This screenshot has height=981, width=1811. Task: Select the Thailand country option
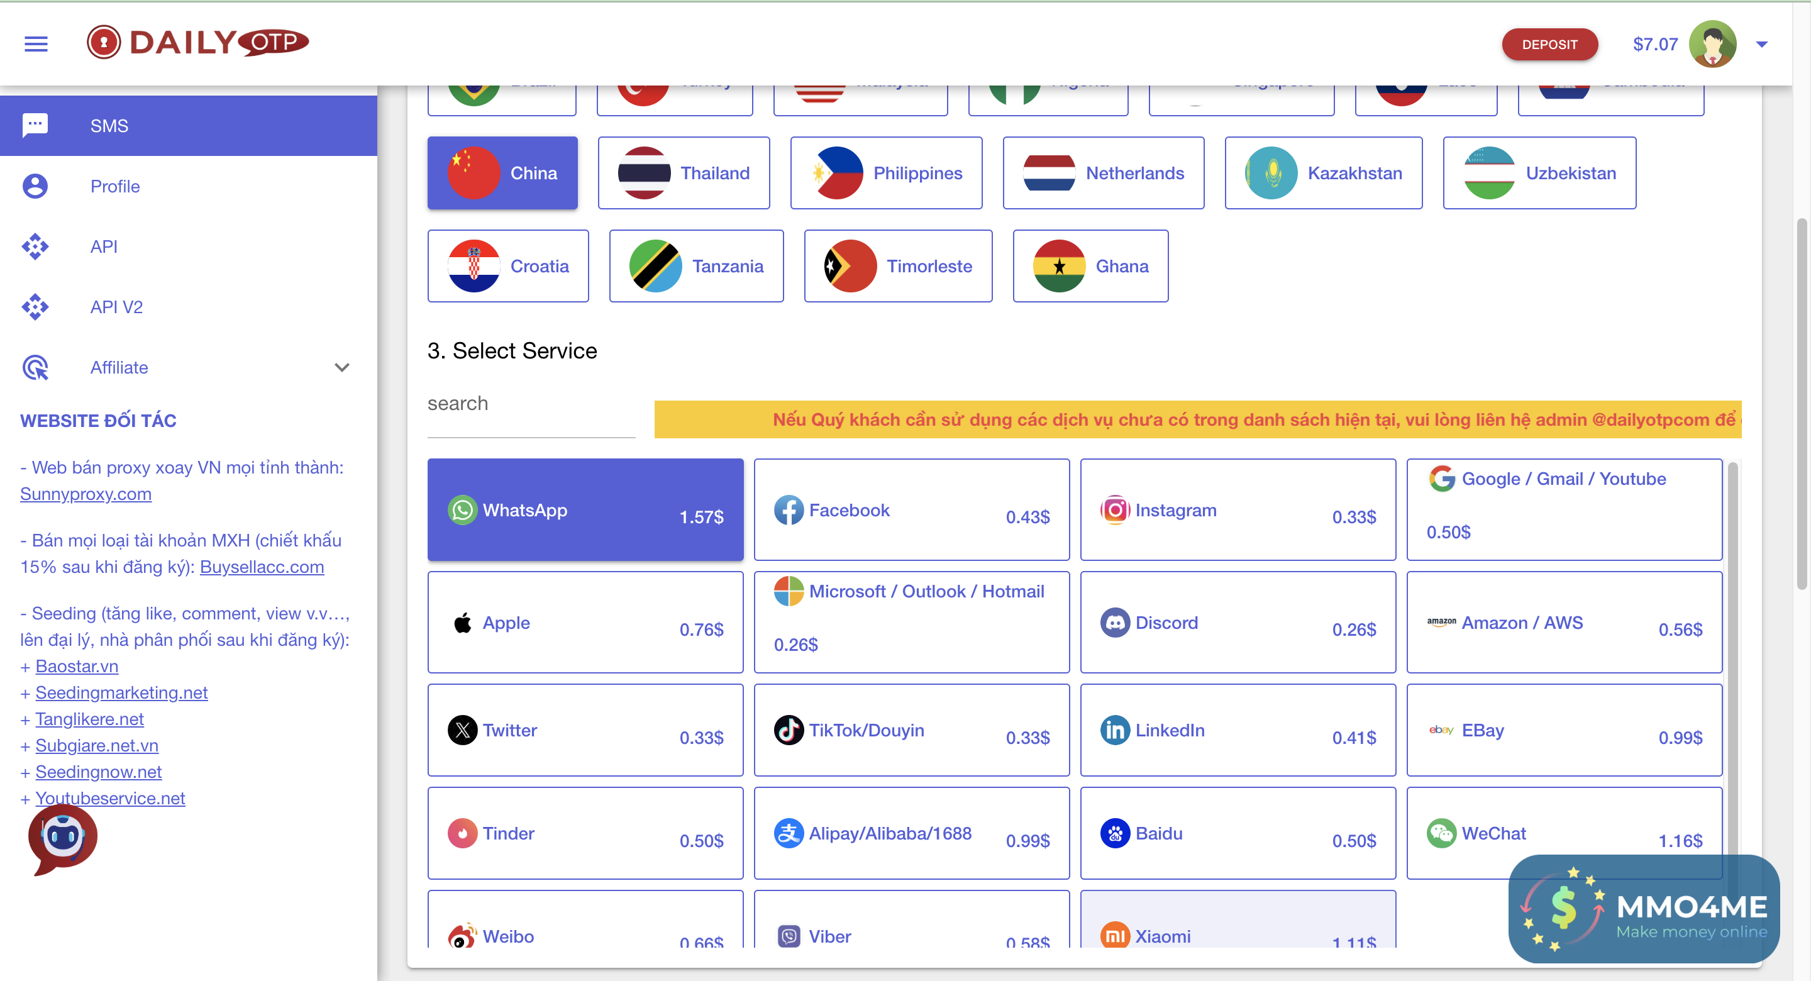684,173
